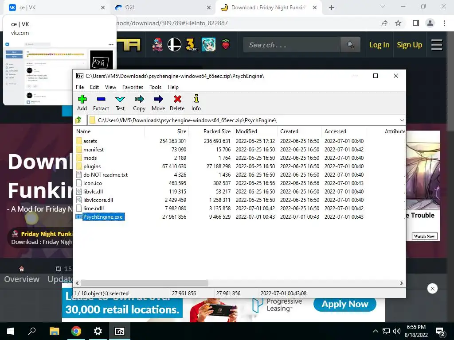
Task: Open Windows Start menu
Action: tap(11, 331)
